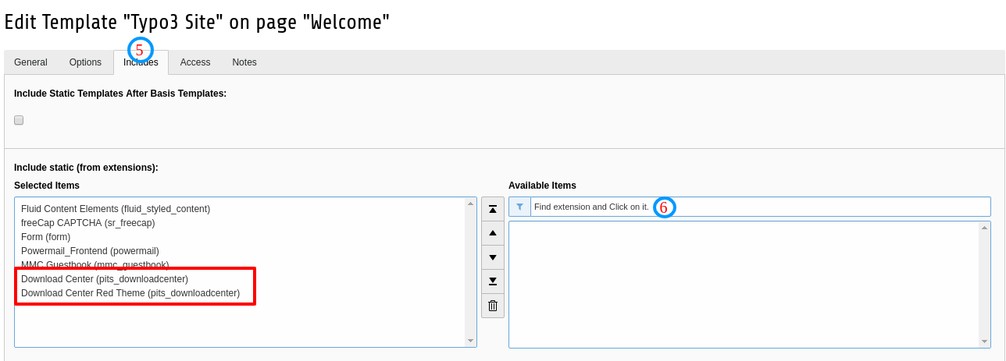This screenshot has width=1006, height=361.
Task: Click Available Items scrollbar up arrow
Action: (984, 228)
